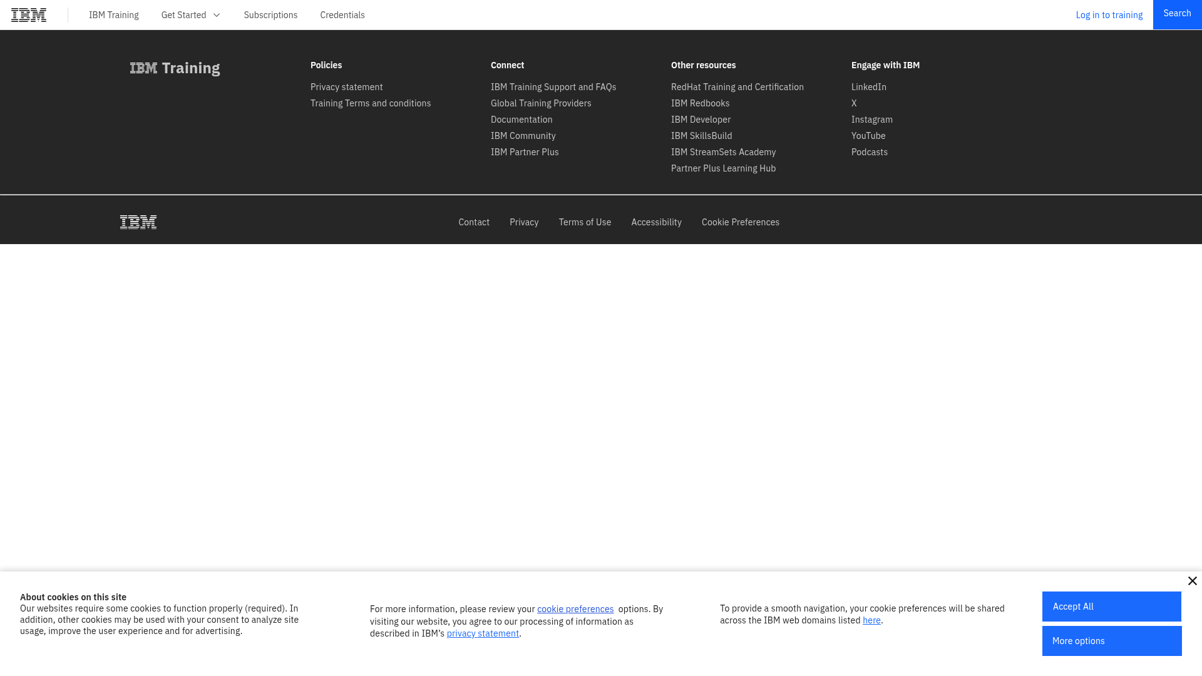The width and height of the screenshot is (1202, 676).
Task: Open More options for cookies
Action: 1112,641
